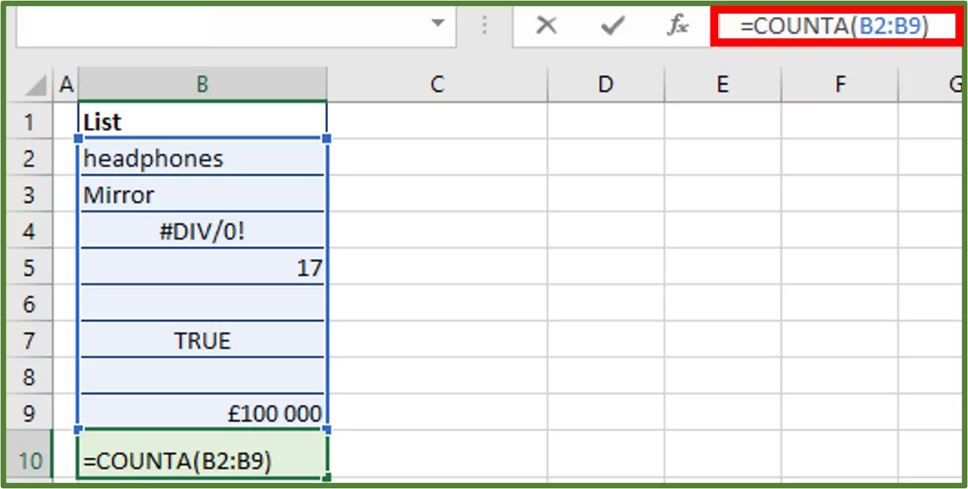Select cell B4 showing the #DIV/0! error
This screenshot has height=489, width=968.
[201, 231]
